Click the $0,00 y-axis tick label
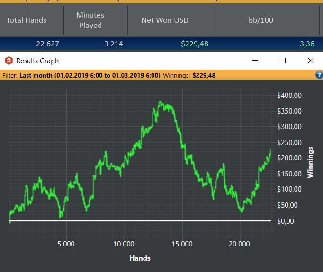Screen dimensions: 323x272 [285, 221]
